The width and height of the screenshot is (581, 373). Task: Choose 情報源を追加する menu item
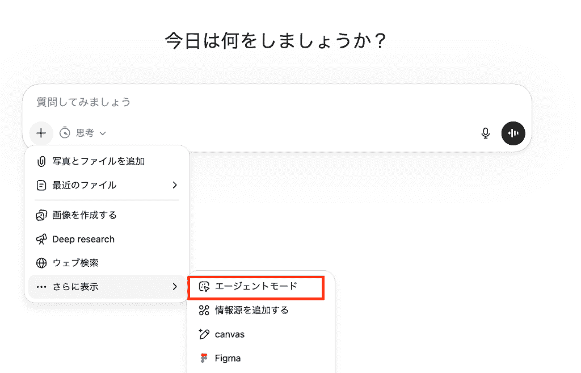251,310
